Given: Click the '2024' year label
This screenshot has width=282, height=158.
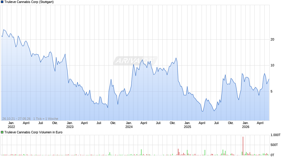Looking at the screenshot, I should click(x=129, y=127).
